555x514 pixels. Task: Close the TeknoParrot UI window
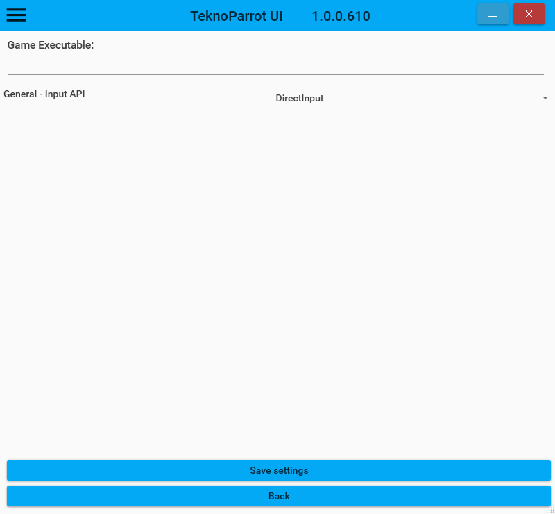[x=529, y=14]
